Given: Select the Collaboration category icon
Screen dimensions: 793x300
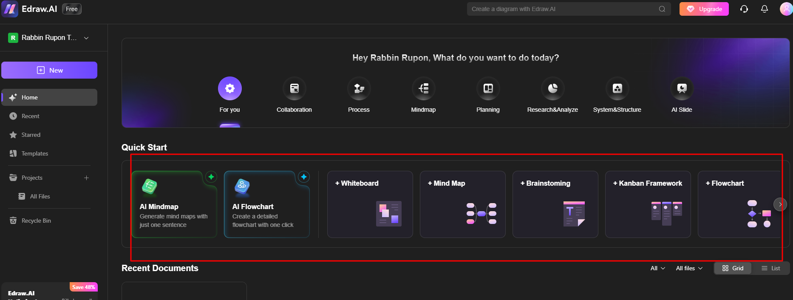Looking at the screenshot, I should [295, 88].
